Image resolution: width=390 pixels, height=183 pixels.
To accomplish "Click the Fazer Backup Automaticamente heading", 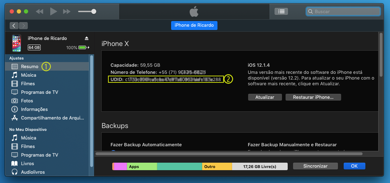I will (x=146, y=145).
